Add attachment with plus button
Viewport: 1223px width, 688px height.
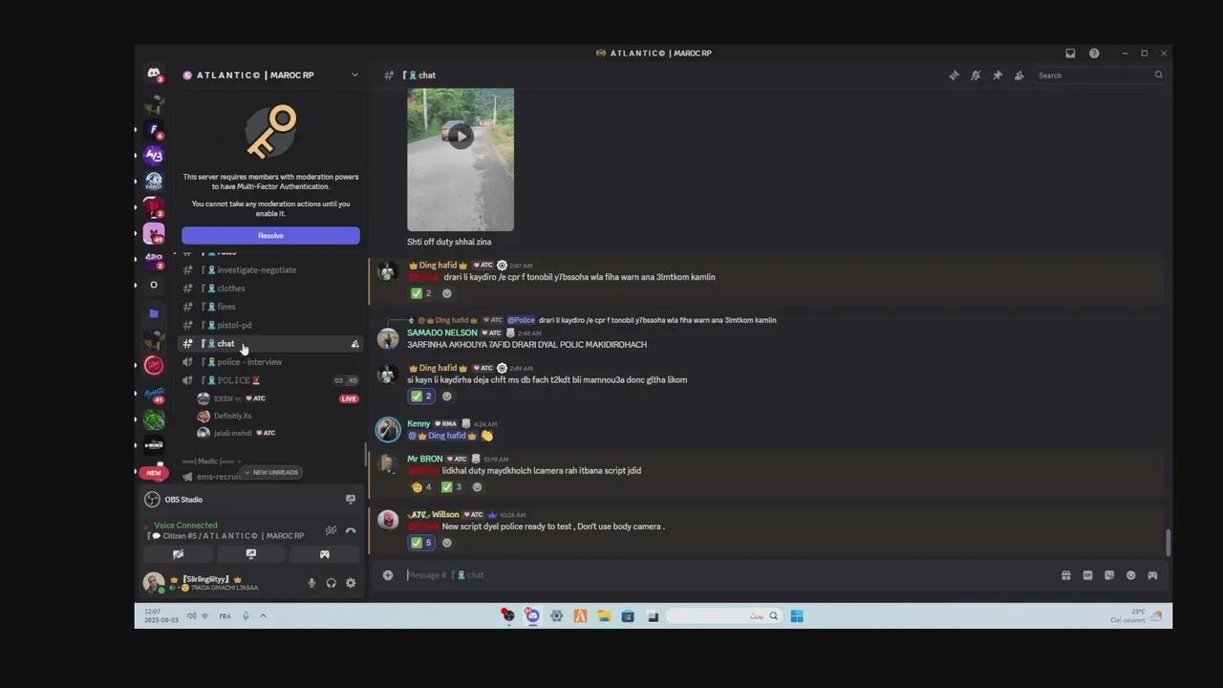(388, 575)
